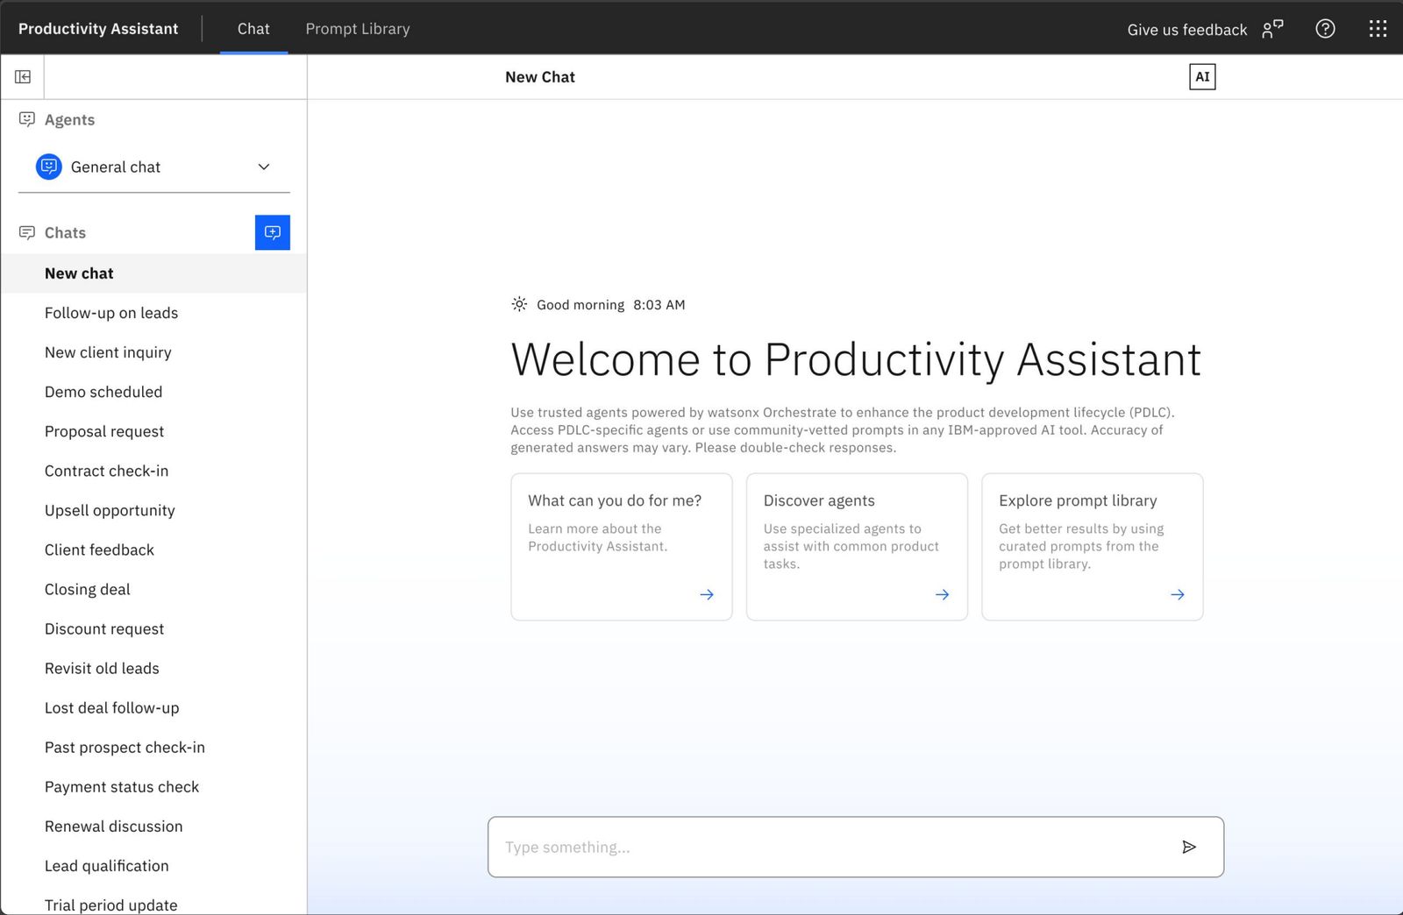1403x915 pixels.
Task: Click the AI label badge
Action: 1202,77
